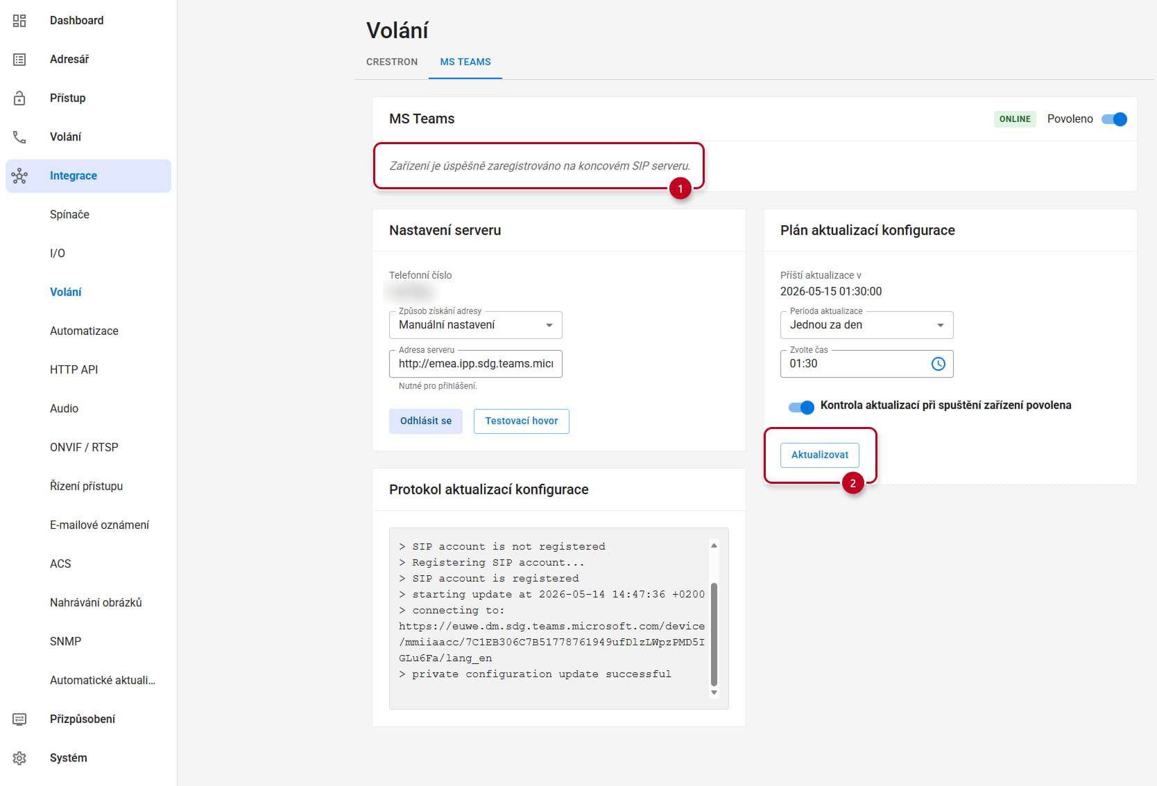The height and width of the screenshot is (786, 1157).
Task: Click the 'Nutné pro přihlášení.' hint
Action: [x=438, y=386]
